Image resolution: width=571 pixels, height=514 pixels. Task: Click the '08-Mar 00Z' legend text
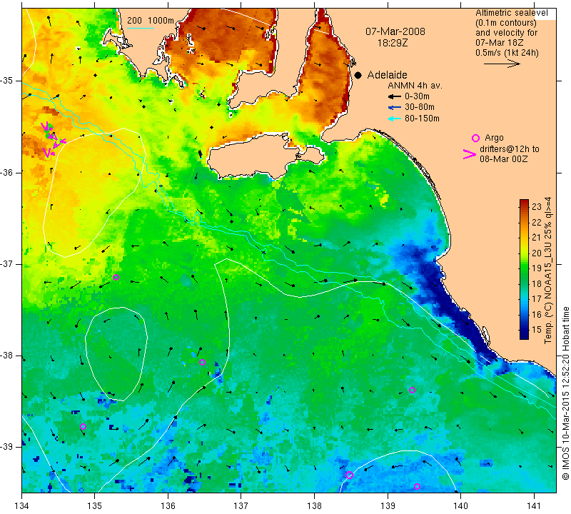[504, 158]
